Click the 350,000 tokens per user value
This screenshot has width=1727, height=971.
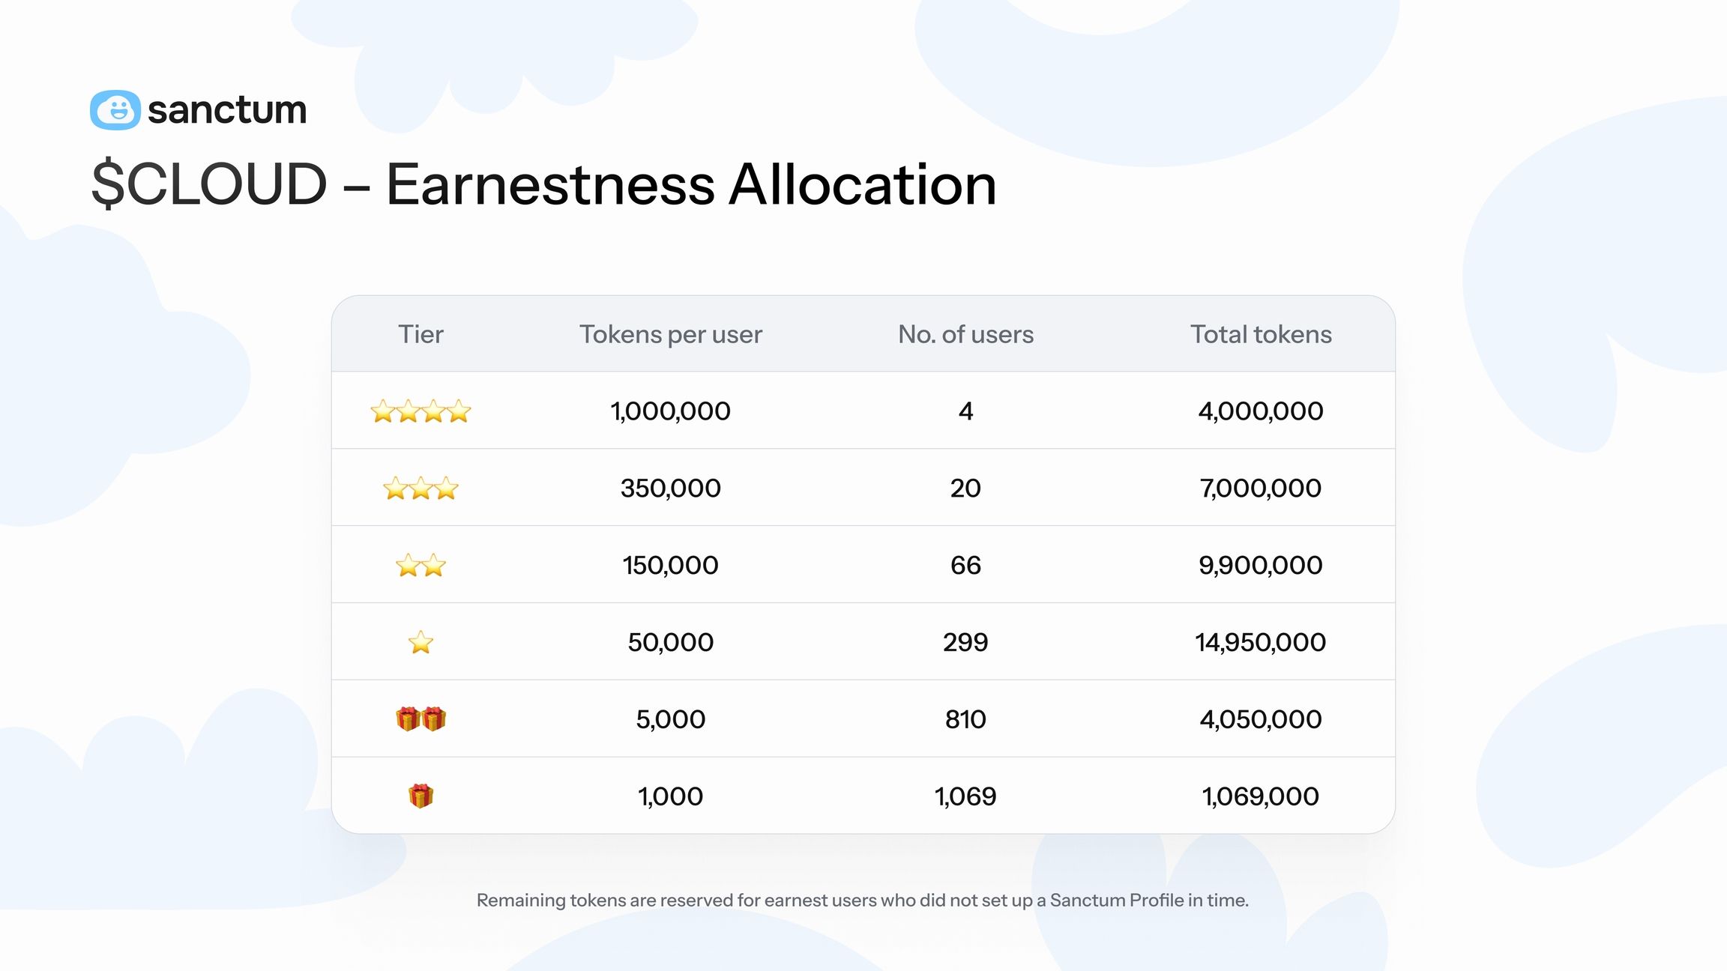pos(670,488)
